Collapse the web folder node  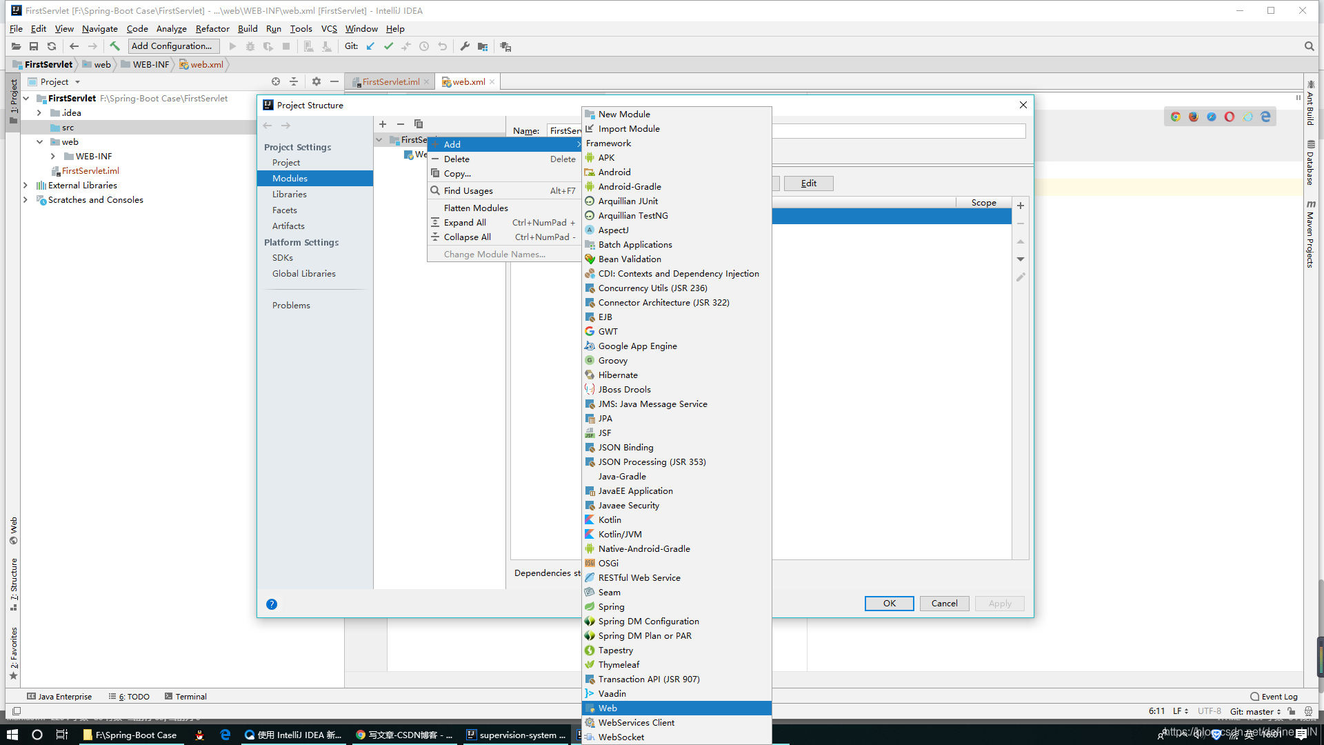coord(39,142)
